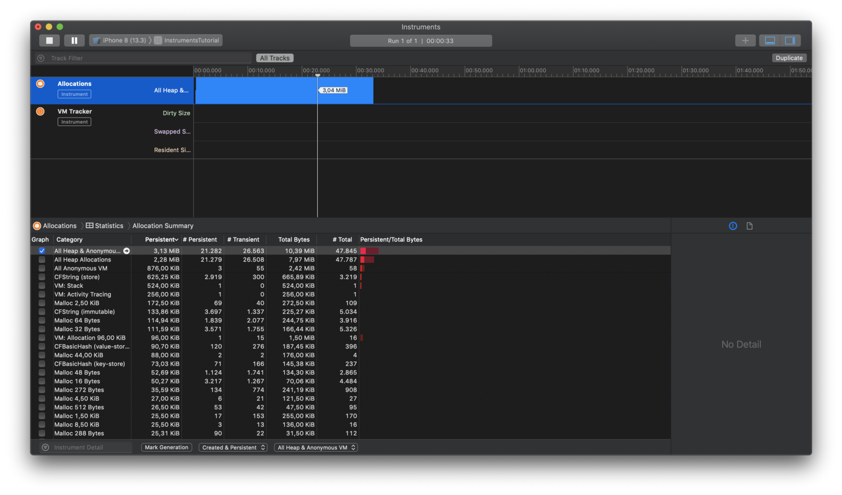
Task: Select the VM: Allocation 96,00 KiB row
Action: [x=350, y=338]
